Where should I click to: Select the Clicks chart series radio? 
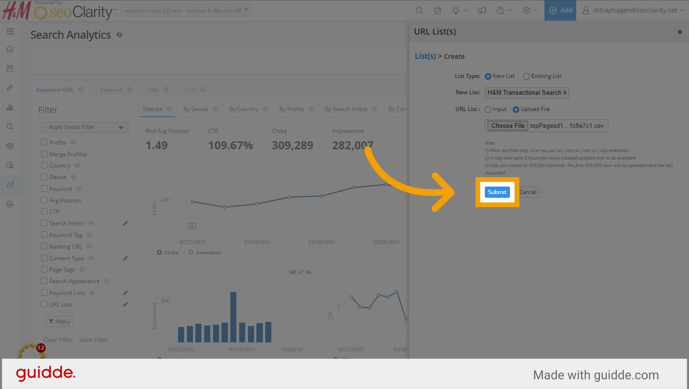click(159, 252)
